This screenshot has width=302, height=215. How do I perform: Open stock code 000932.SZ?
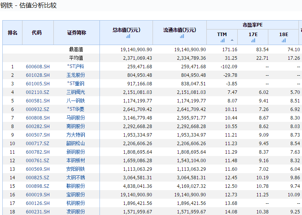click(38, 109)
